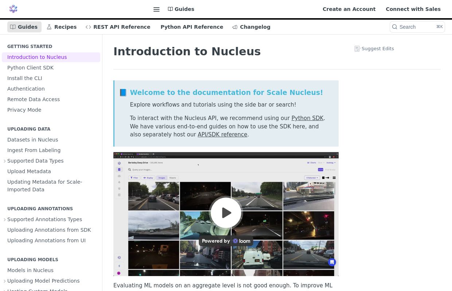Viewport: 452px width, 291px height.
Task: Expand Supported Annotations Types chevron
Action: point(5,219)
